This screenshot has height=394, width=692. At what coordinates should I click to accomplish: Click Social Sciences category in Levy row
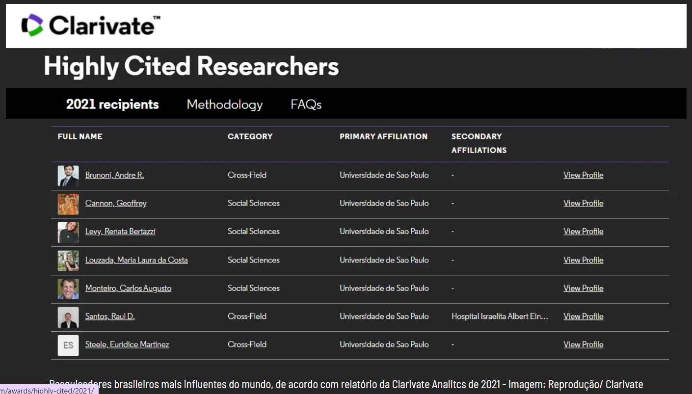[254, 231]
